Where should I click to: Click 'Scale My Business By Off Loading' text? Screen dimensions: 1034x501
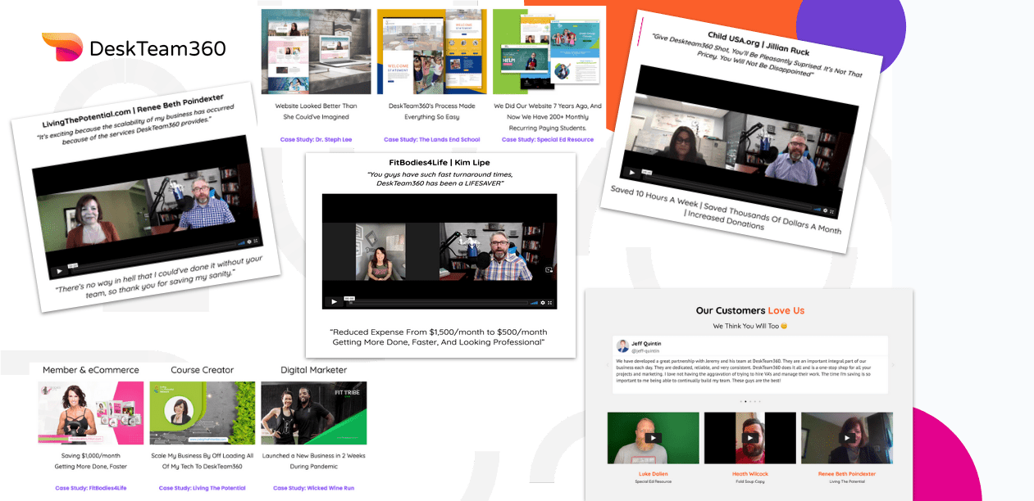click(202, 461)
